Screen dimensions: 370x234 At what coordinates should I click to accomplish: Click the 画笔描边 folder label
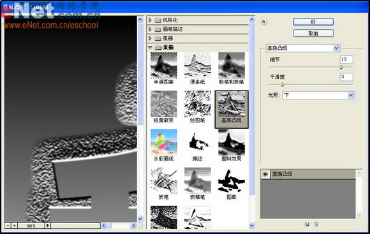click(172, 29)
